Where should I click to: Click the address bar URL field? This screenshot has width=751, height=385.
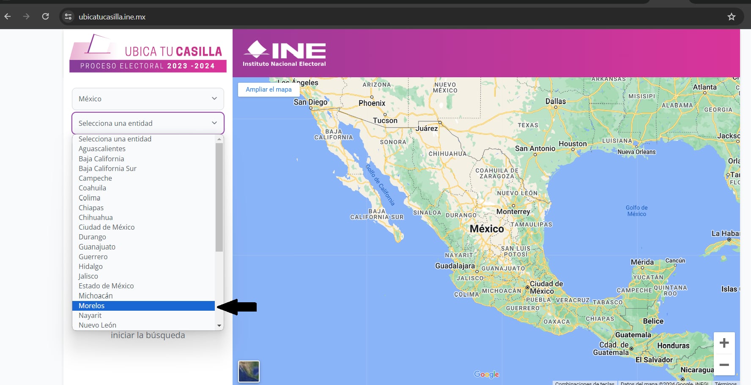296,17
